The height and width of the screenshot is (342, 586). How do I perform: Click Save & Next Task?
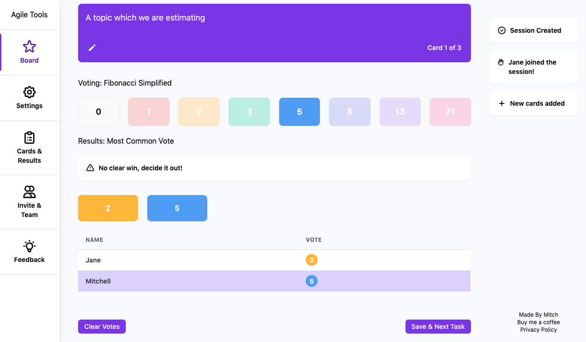click(438, 326)
